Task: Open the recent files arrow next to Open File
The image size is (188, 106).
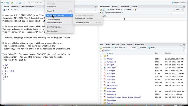Action: click(x=14, y=3)
